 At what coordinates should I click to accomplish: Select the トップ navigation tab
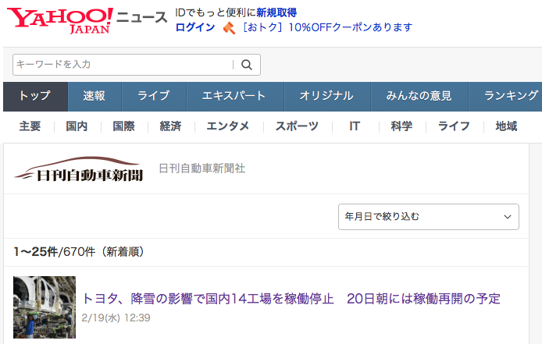point(34,96)
